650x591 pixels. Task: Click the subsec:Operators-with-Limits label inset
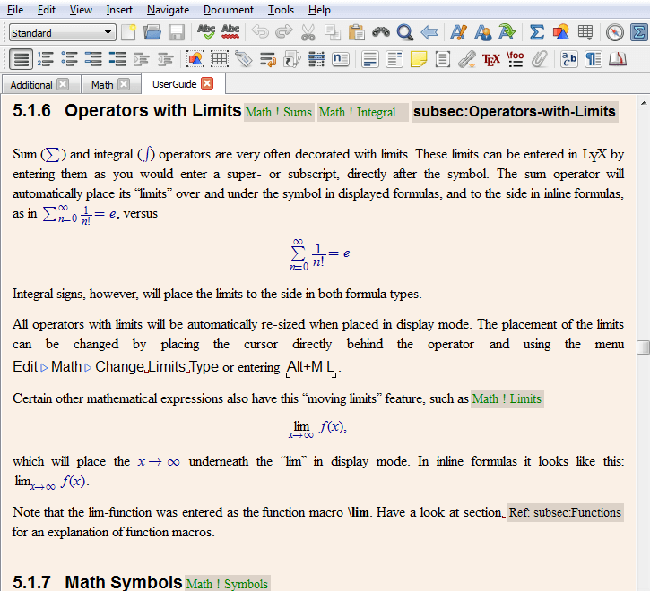pos(515,112)
